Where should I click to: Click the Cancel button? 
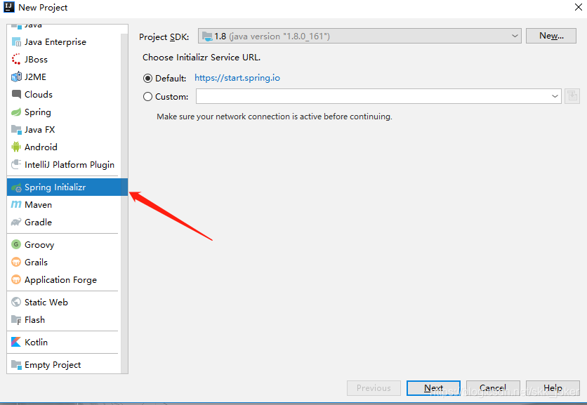click(x=493, y=388)
